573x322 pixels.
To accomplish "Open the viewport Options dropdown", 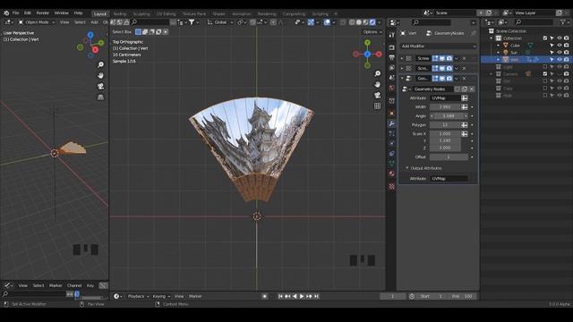I will [372, 32].
